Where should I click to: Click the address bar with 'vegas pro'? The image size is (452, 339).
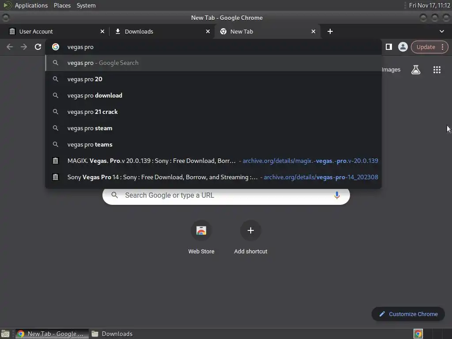(x=213, y=47)
